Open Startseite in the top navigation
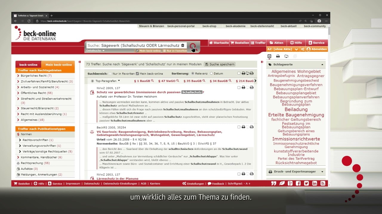Screen dimensions: 382x214 [x=219, y=43]
